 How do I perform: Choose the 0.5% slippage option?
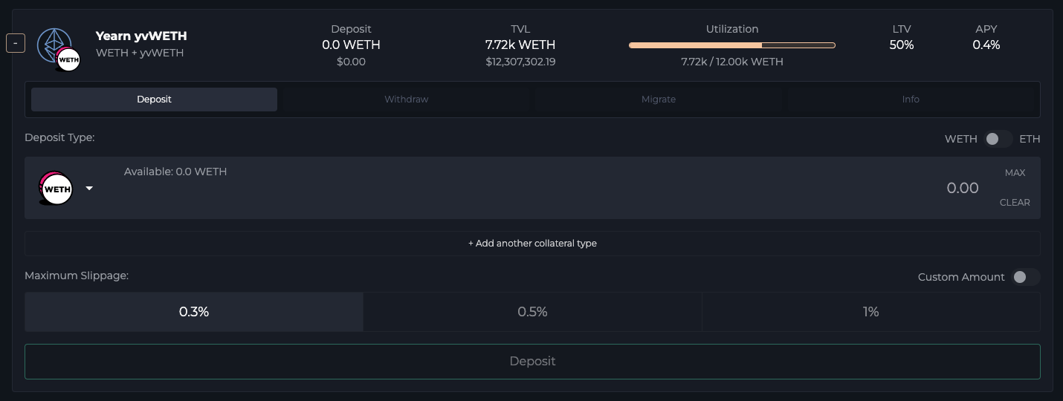[532, 312]
